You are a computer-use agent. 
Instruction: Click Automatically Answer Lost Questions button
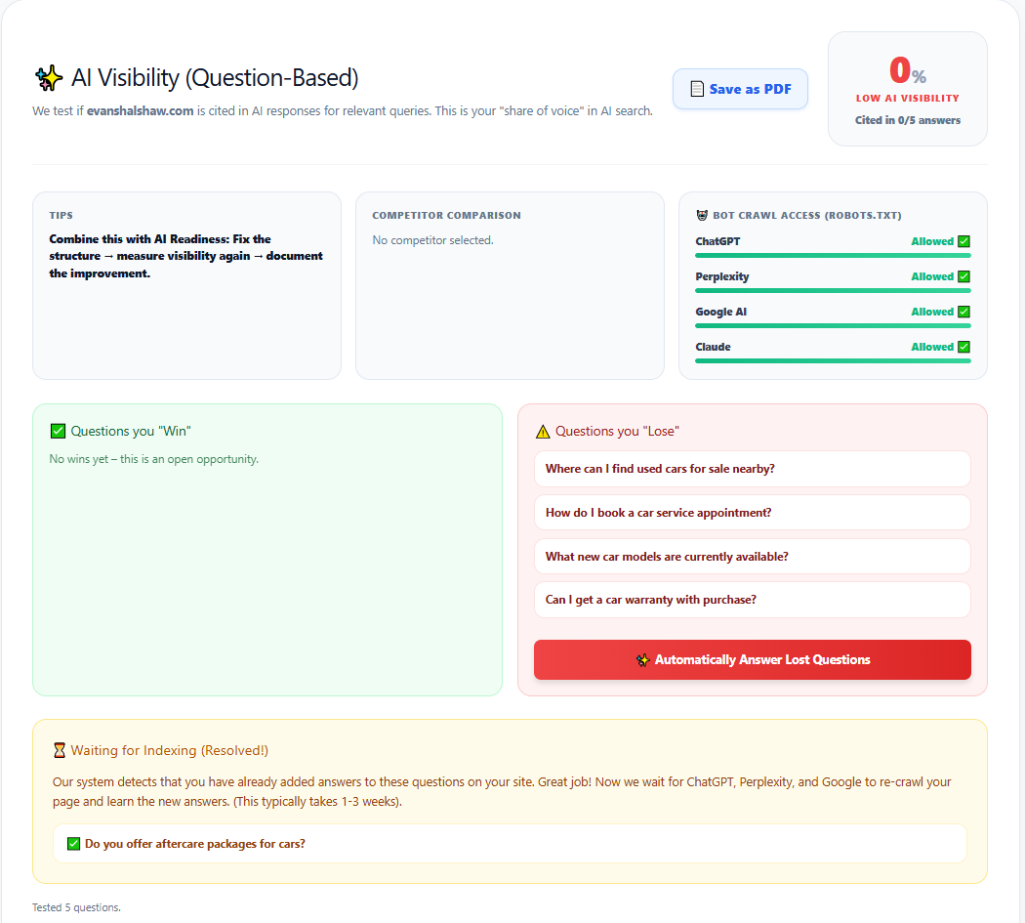753,659
